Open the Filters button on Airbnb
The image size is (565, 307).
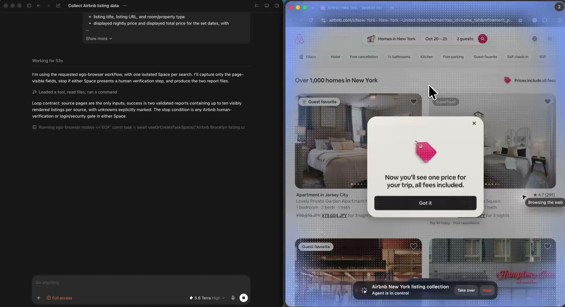click(307, 57)
